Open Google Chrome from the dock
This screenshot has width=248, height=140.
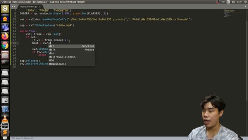[5, 45]
